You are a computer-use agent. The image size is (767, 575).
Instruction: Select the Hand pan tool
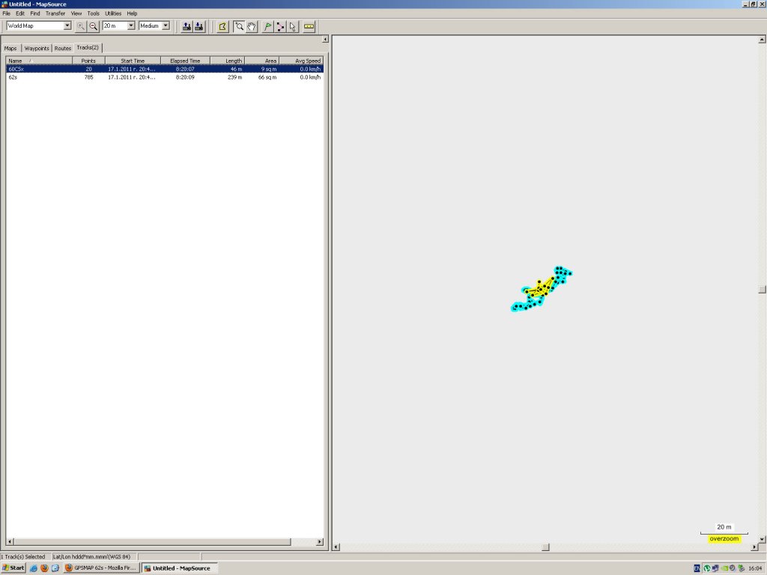252,26
